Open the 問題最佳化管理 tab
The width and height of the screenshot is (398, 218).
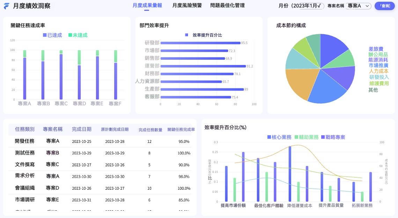[x=227, y=6]
